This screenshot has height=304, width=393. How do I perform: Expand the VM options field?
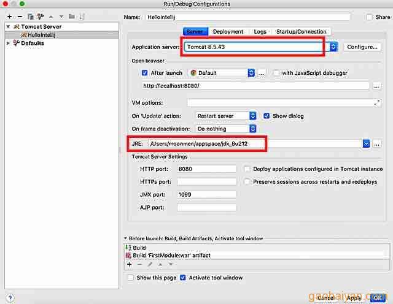click(378, 102)
